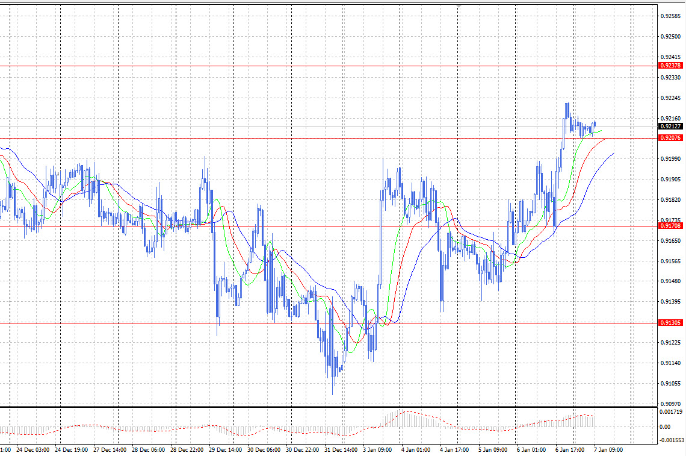Click the 0.92500 value on the price scale
This screenshot has height=456, width=686.
[x=670, y=36]
